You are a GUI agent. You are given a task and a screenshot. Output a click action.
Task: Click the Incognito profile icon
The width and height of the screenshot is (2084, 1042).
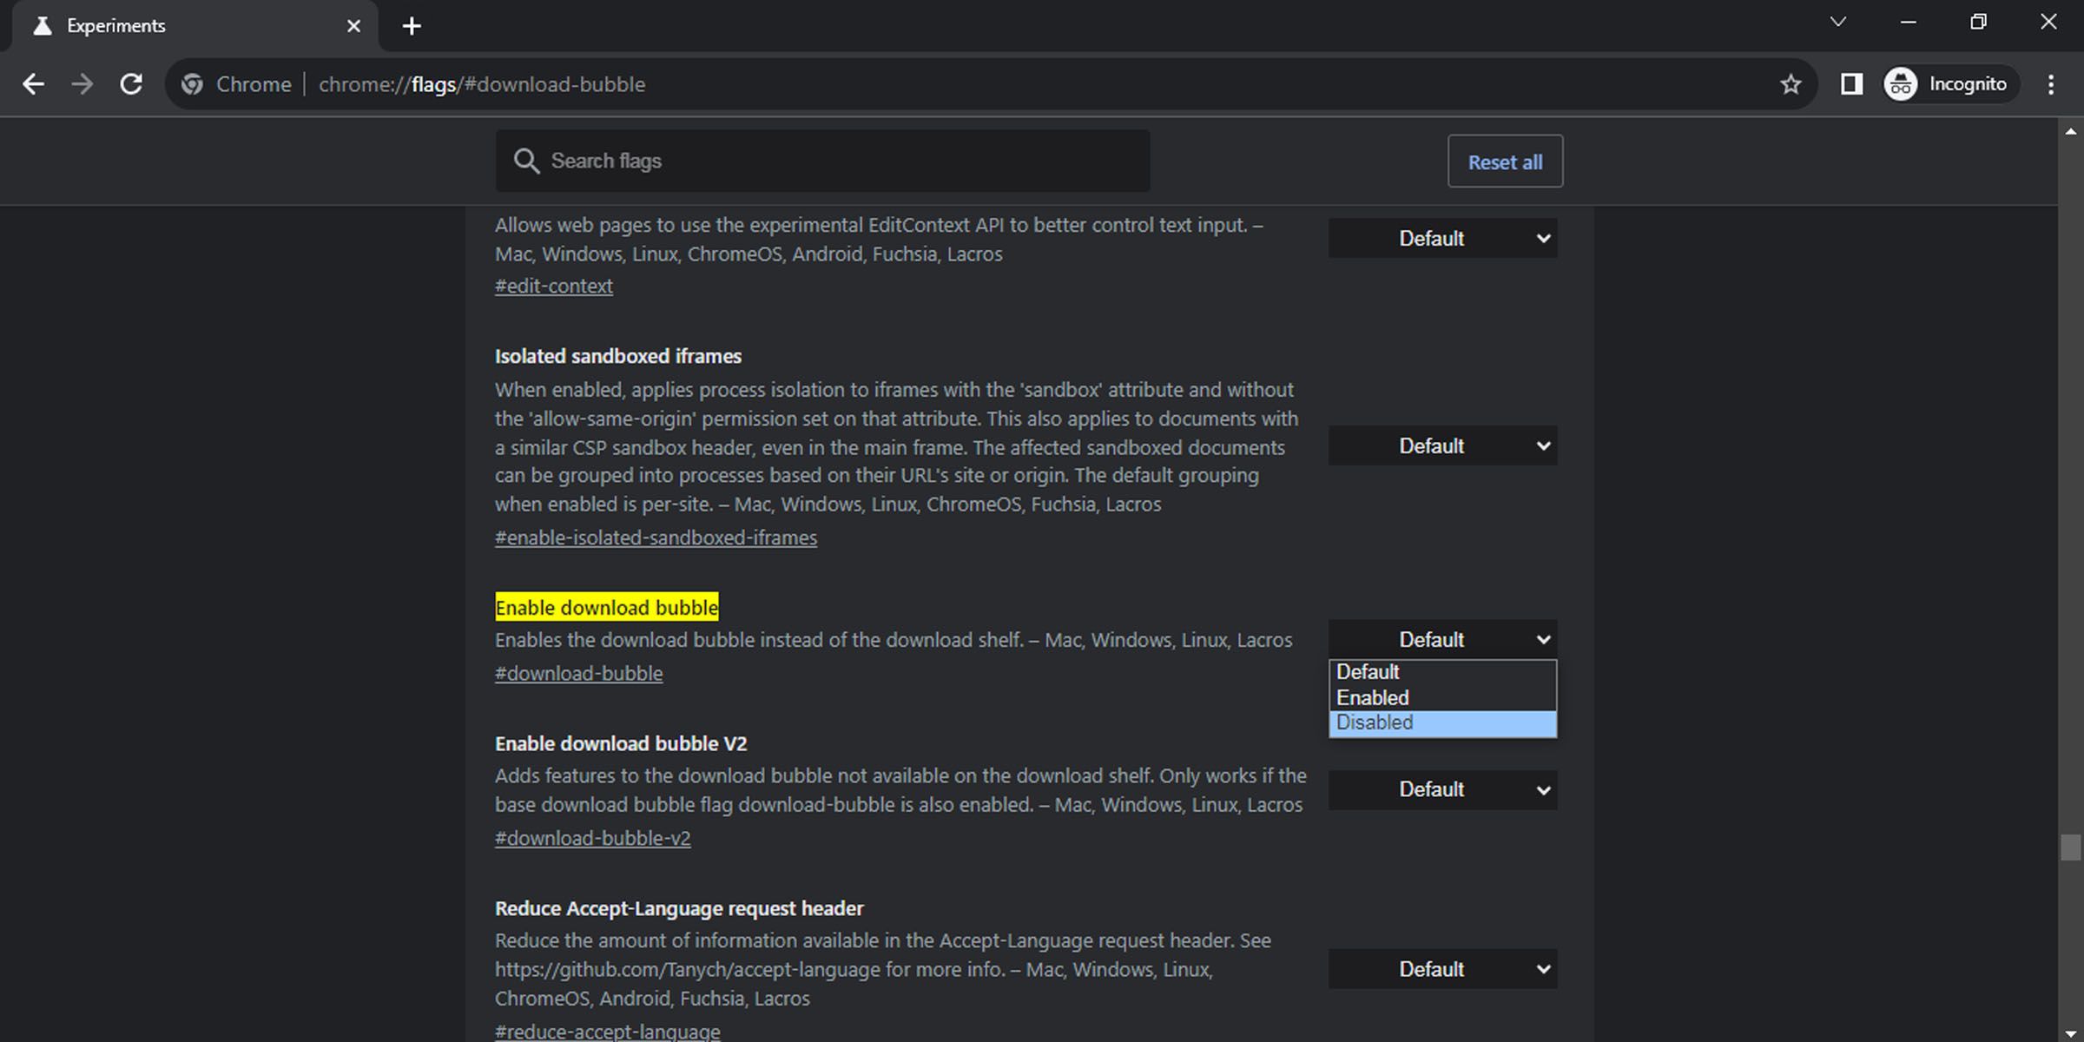(1901, 83)
